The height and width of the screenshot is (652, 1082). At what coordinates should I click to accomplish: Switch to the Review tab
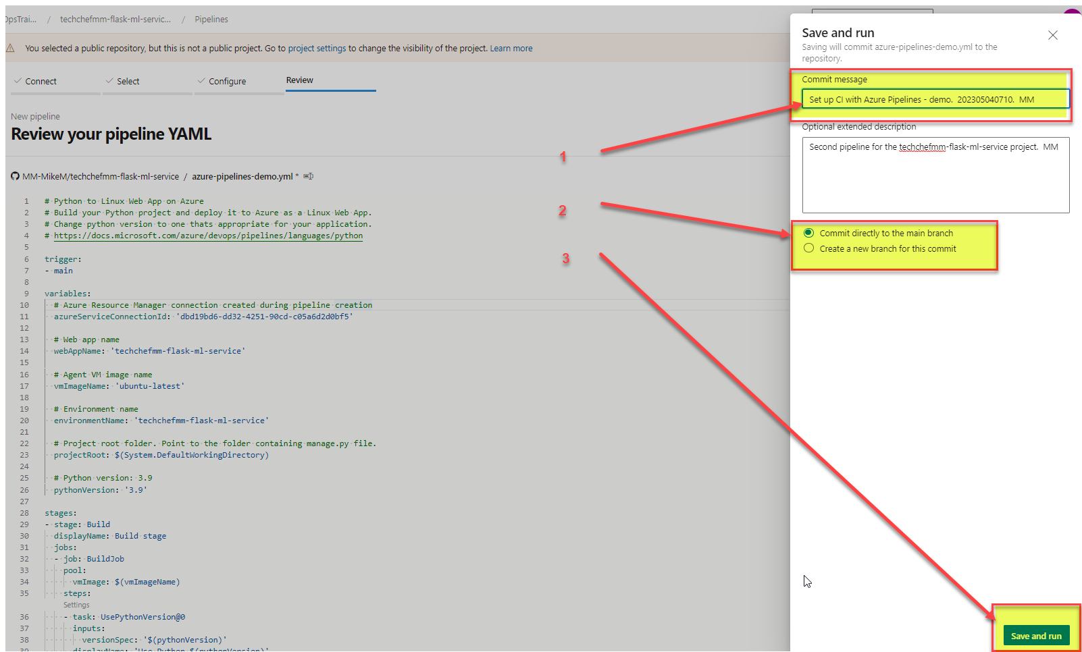tap(300, 80)
